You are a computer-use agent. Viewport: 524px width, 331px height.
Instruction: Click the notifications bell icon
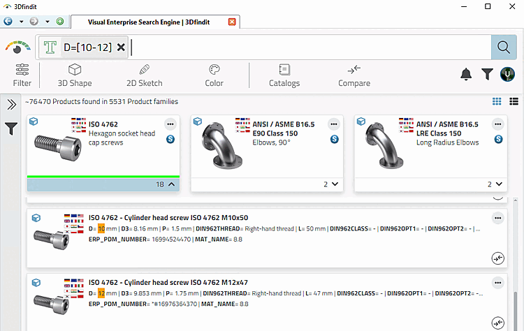[x=466, y=74]
